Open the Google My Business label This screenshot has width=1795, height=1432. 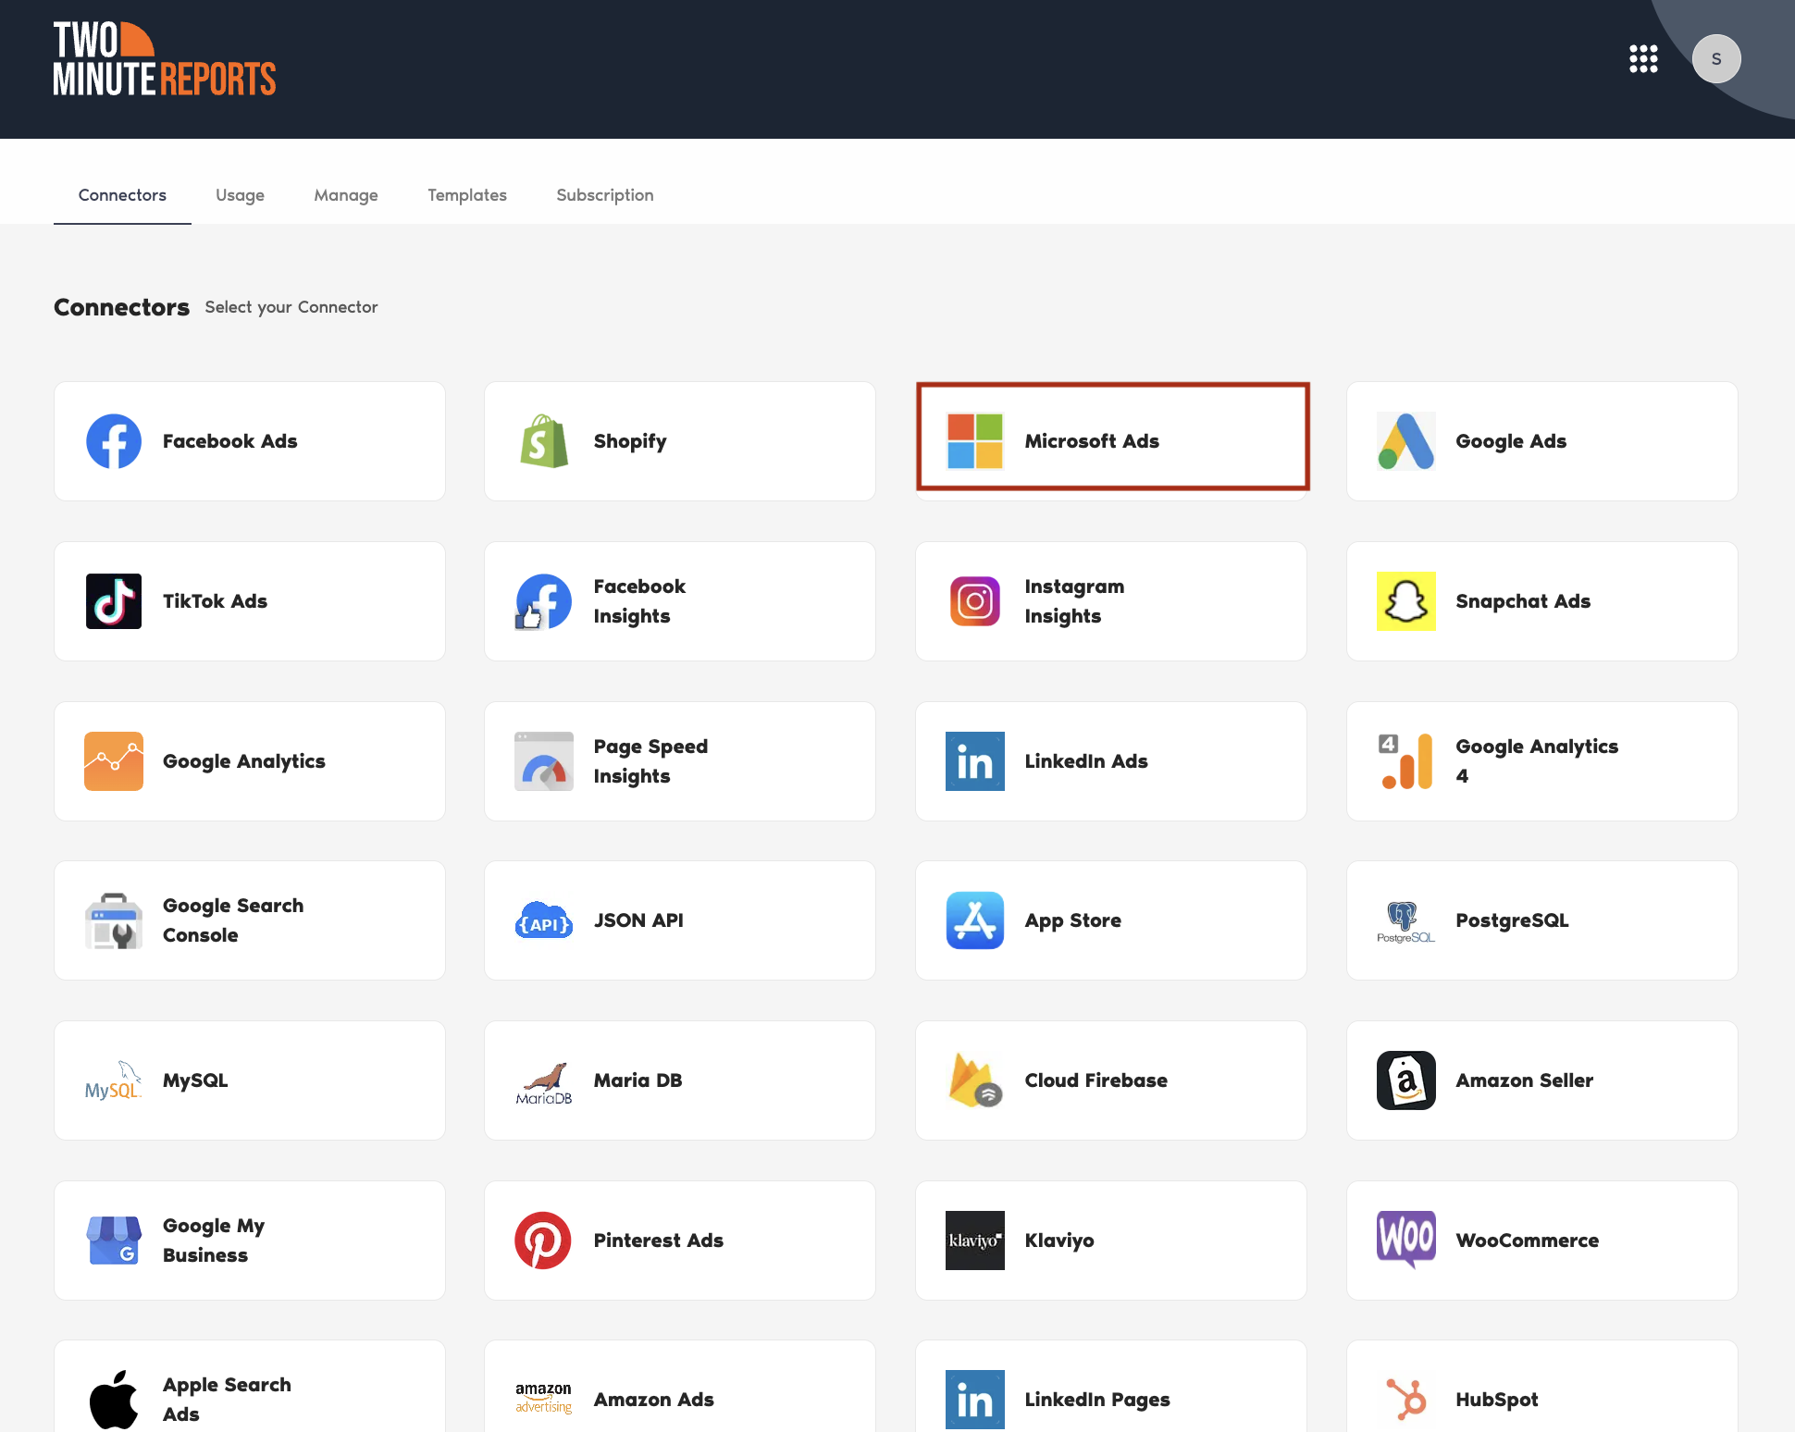[214, 1241]
